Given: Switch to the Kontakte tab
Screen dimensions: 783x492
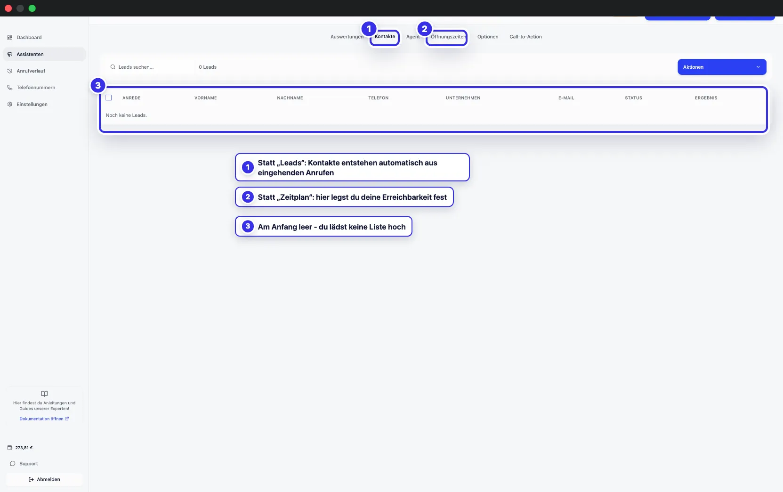Looking at the screenshot, I should pos(385,37).
